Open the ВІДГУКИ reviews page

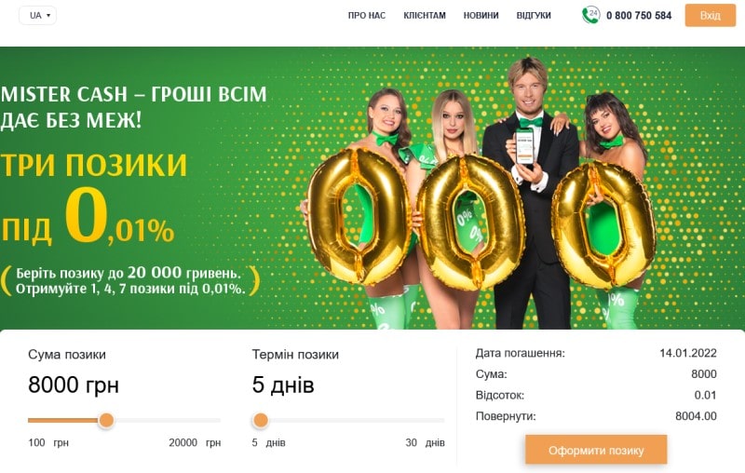[534, 16]
